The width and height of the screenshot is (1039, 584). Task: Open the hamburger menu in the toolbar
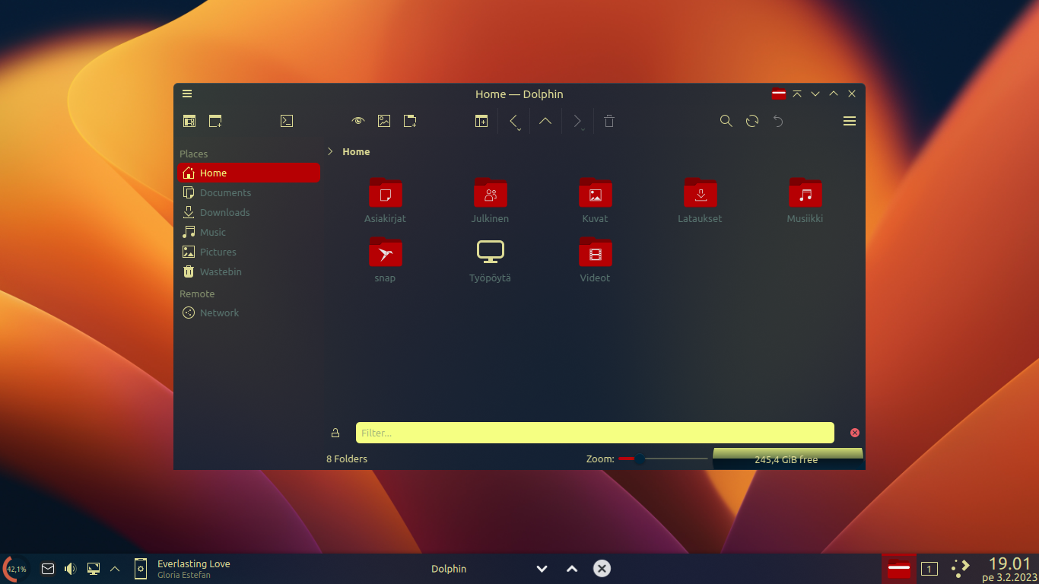pyautogui.click(x=850, y=121)
